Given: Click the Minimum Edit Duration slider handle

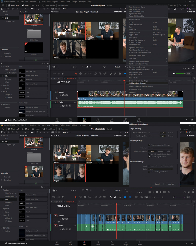Looking at the screenshot, I should pos(149,133).
